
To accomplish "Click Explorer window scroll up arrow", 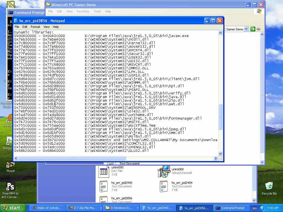I will coord(262,35).
